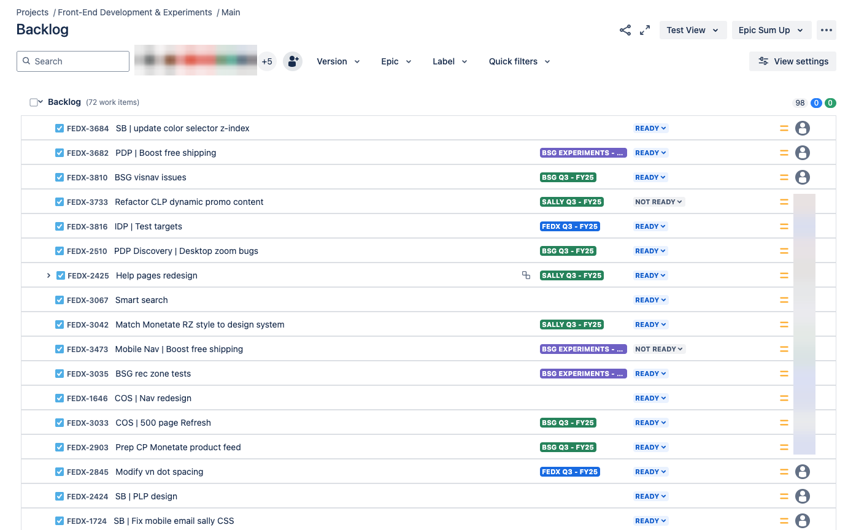Image resolution: width=848 pixels, height=530 pixels.
Task: Open assignee avatar for FEDX-3810
Action: 803,177
